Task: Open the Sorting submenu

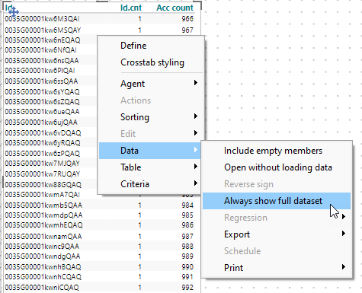Action: coord(151,117)
